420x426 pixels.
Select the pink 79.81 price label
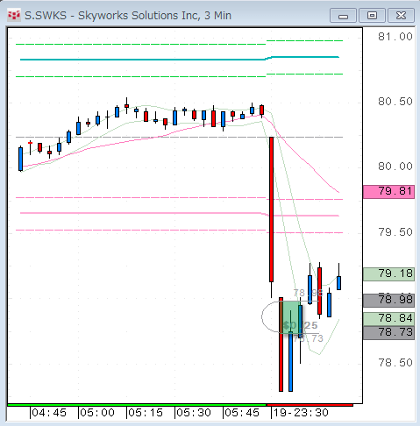(388, 192)
